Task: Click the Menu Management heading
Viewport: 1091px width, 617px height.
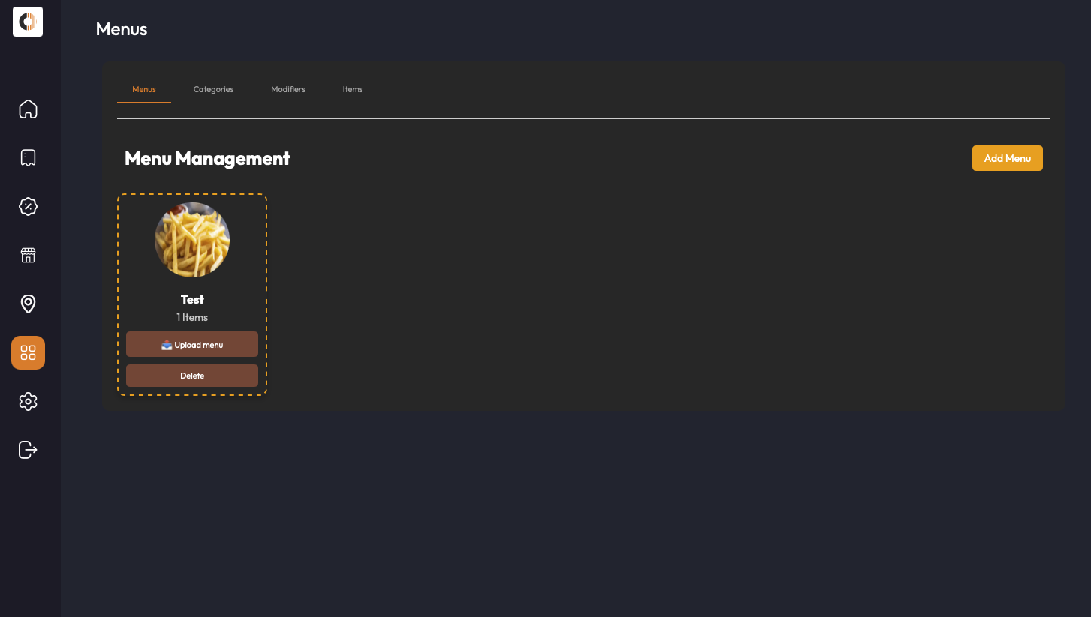Action: pos(207,158)
